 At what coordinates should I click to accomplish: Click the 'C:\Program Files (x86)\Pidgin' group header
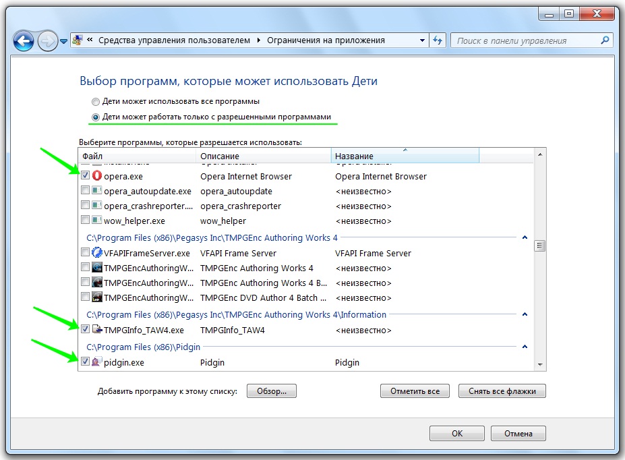(x=143, y=347)
